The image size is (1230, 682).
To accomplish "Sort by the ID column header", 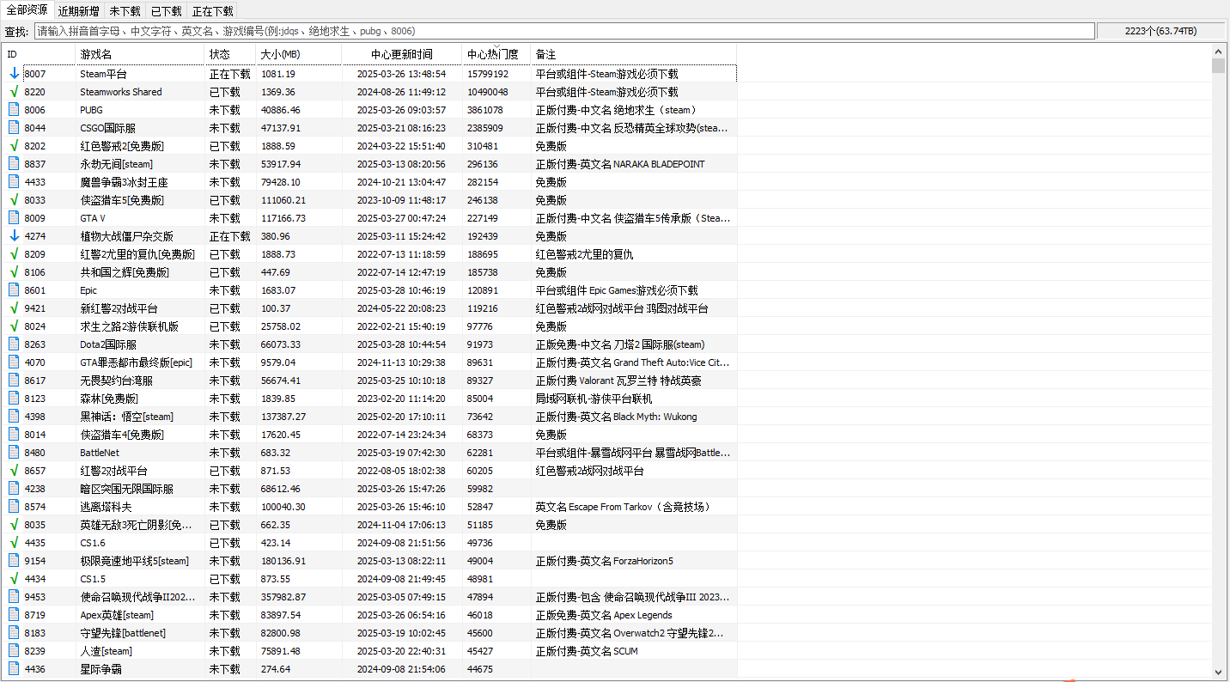I will click(40, 54).
